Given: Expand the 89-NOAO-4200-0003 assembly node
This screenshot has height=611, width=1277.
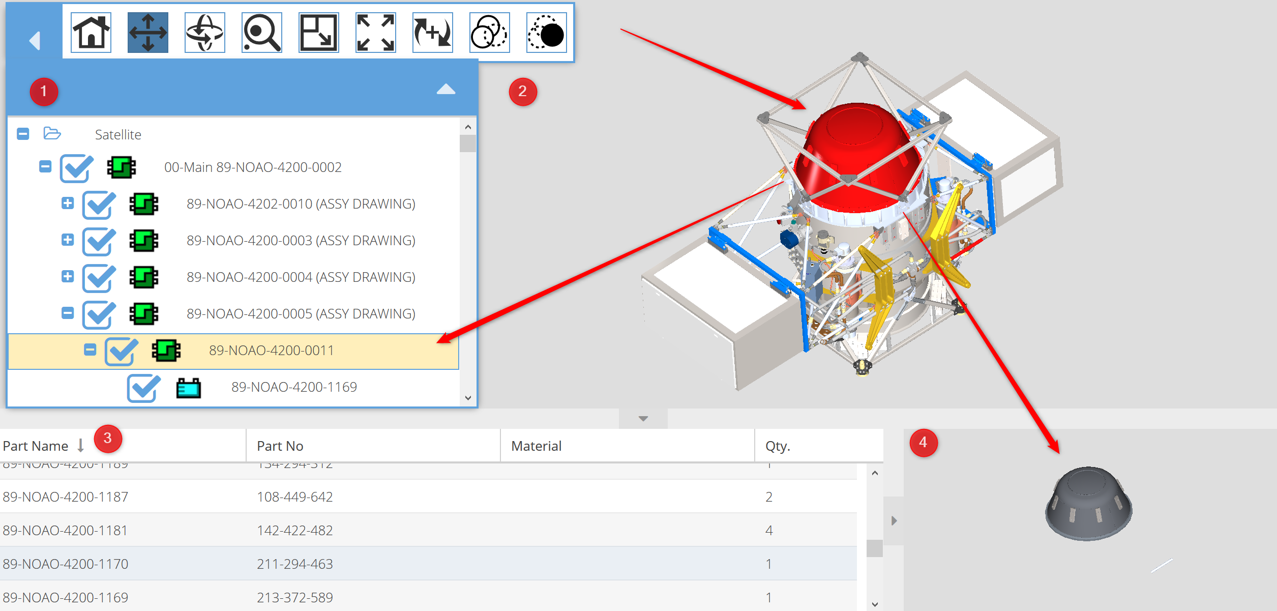Looking at the screenshot, I should (68, 240).
